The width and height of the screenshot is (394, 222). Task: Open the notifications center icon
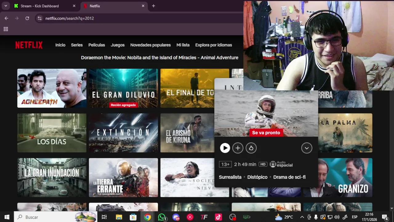(x=385, y=217)
